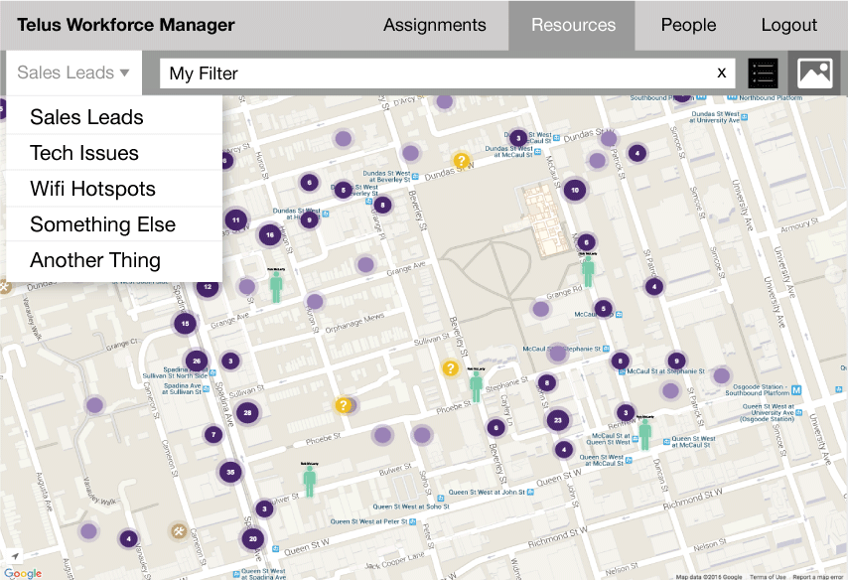Collapse the Sales Leads category dropdown
848x580 pixels.
(x=73, y=72)
